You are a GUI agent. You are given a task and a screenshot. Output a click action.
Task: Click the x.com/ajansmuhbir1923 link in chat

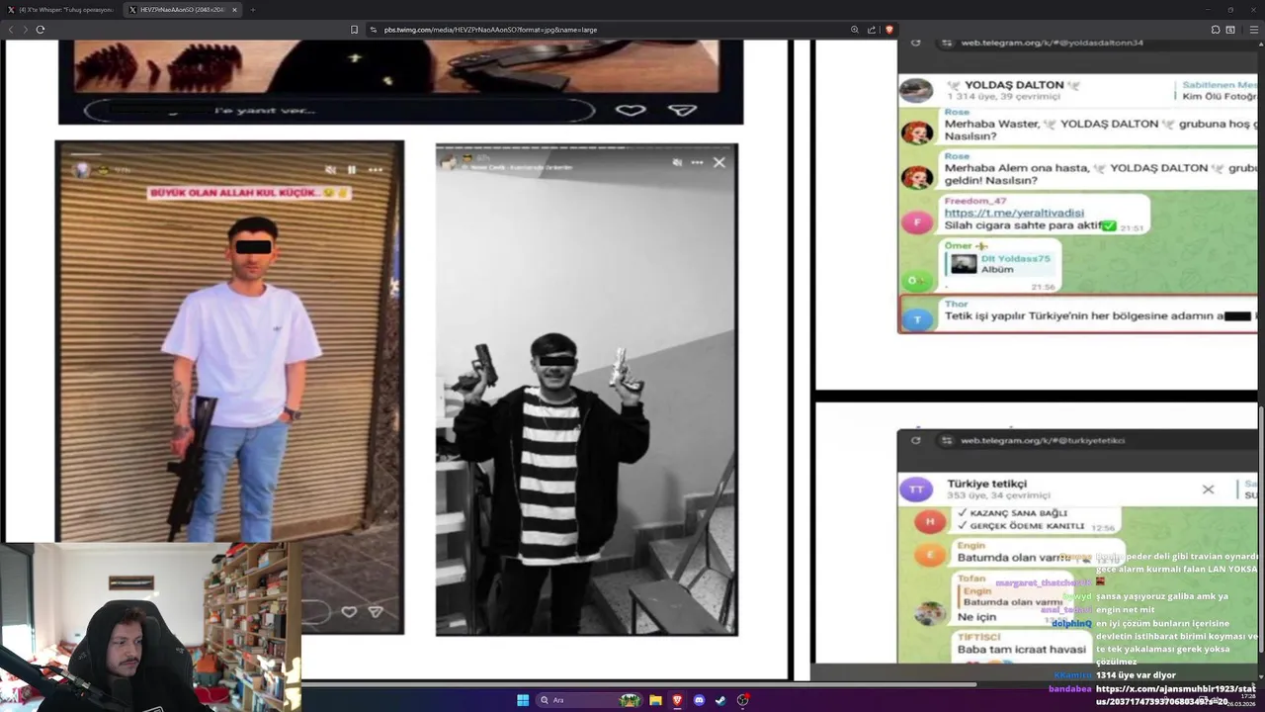[x=1176, y=694]
